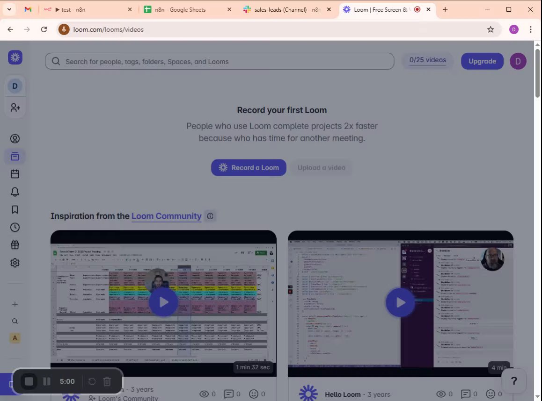Open the Hello Loom video title

(x=343, y=394)
